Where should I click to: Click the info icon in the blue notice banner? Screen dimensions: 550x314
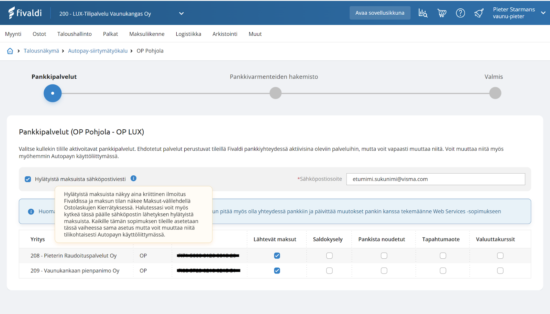tap(31, 211)
